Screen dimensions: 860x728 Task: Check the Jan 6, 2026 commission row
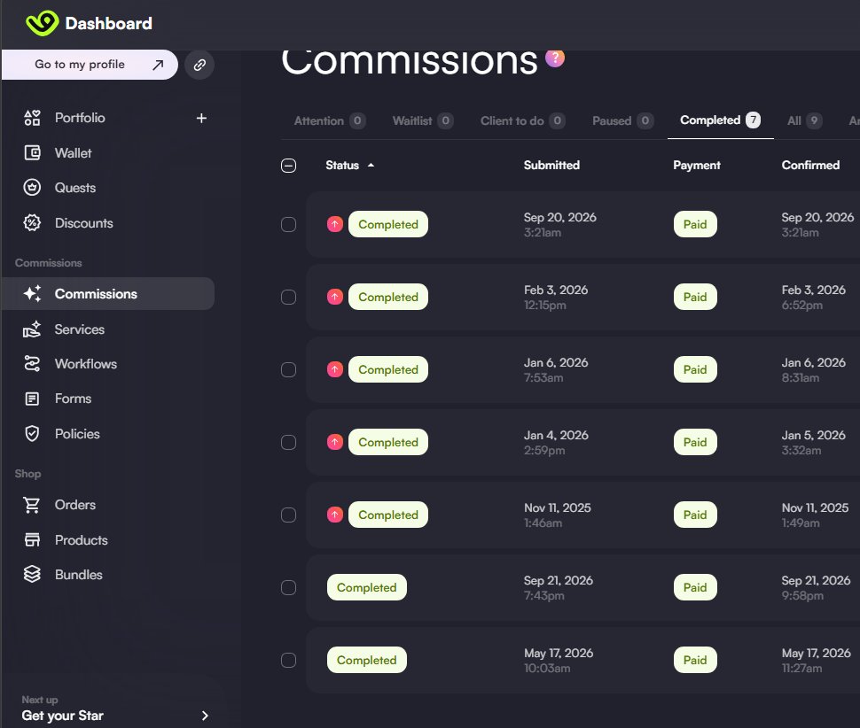(x=288, y=369)
